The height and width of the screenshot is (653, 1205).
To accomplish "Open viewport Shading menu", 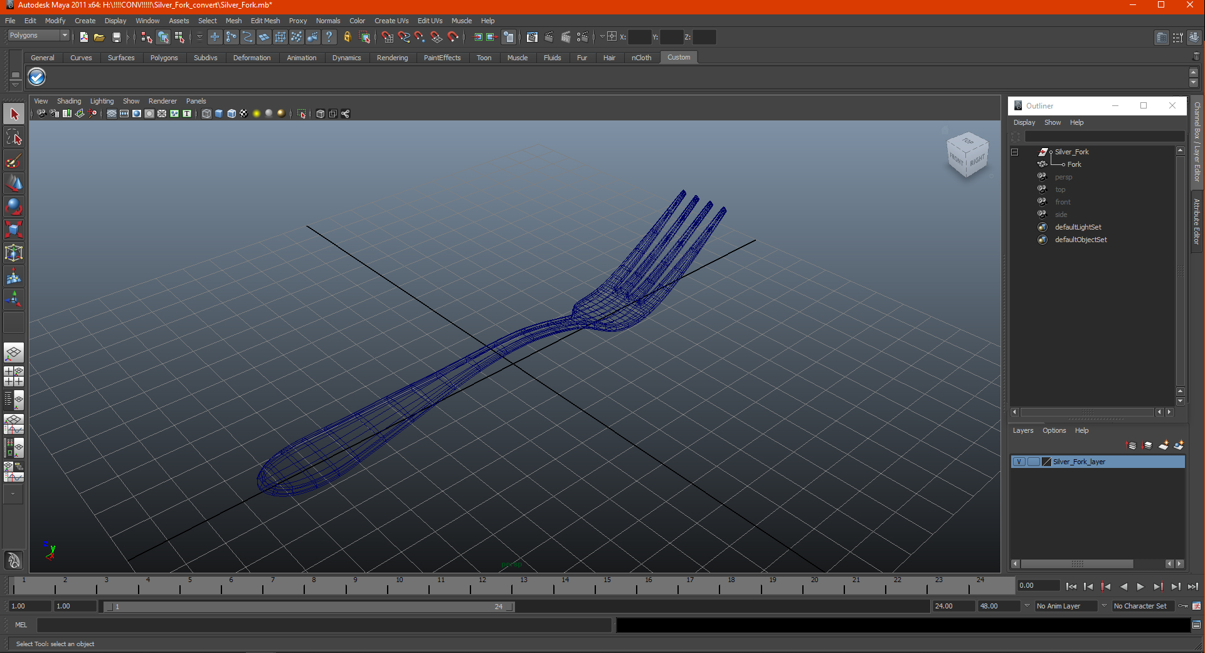I will [x=69, y=101].
